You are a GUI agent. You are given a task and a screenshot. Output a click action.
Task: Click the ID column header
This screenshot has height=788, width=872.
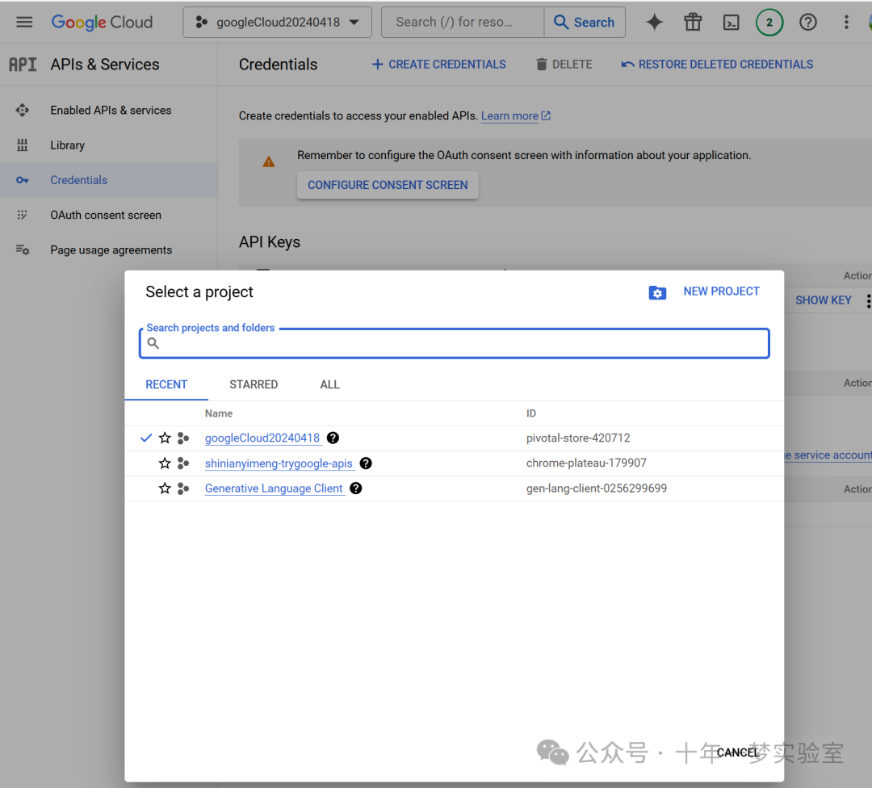click(x=531, y=413)
